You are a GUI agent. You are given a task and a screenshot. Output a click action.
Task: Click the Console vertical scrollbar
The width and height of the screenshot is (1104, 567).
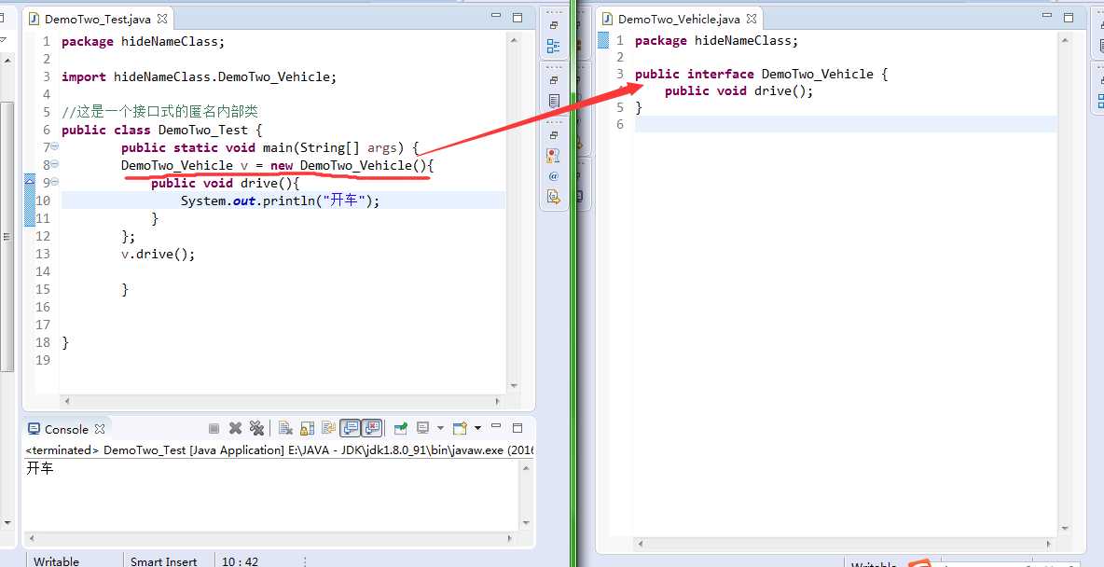[525, 493]
